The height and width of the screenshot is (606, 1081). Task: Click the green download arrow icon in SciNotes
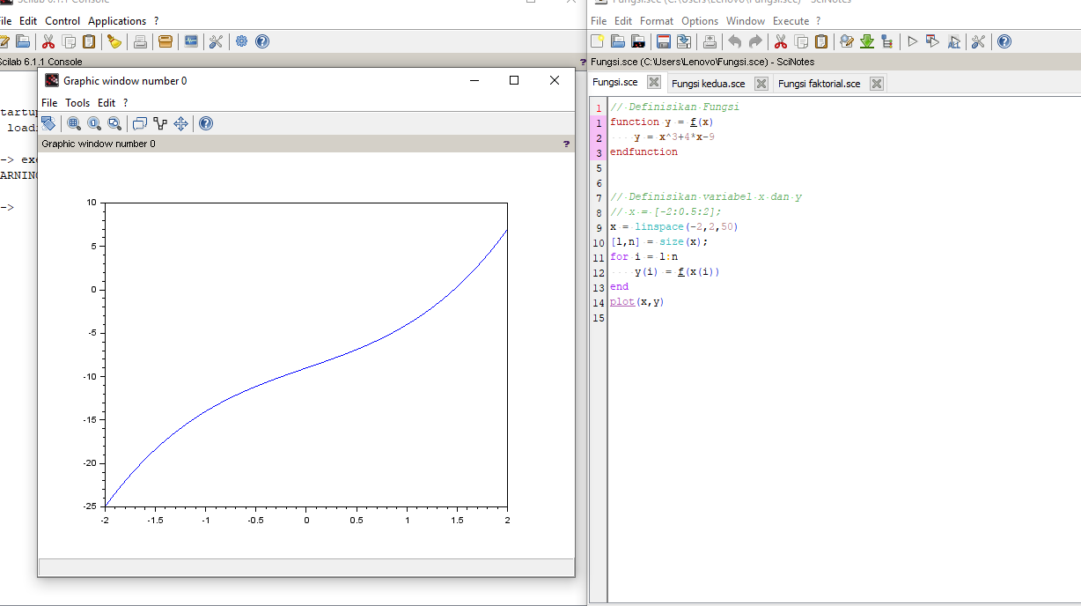pos(867,41)
